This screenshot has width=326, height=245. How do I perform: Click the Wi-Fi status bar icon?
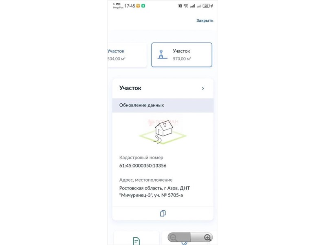(186, 6)
